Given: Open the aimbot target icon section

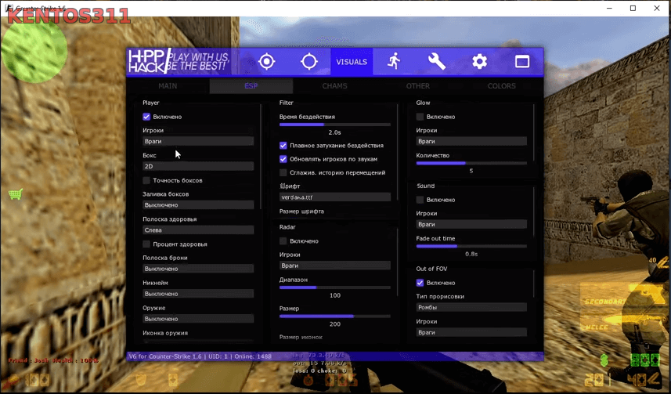Looking at the screenshot, I should click(267, 62).
